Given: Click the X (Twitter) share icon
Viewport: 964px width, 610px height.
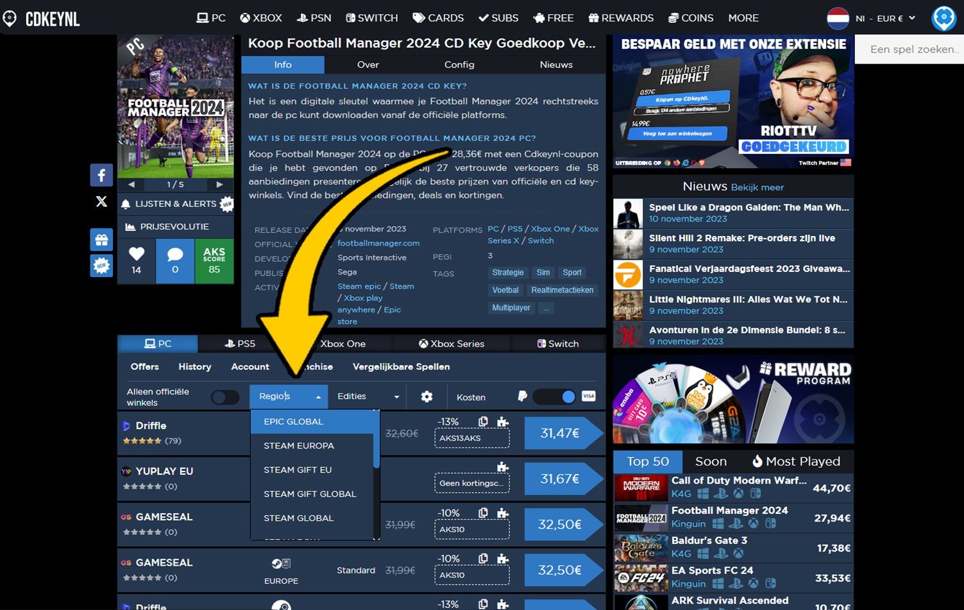Looking at the screenshot, I should coord(101,201).
